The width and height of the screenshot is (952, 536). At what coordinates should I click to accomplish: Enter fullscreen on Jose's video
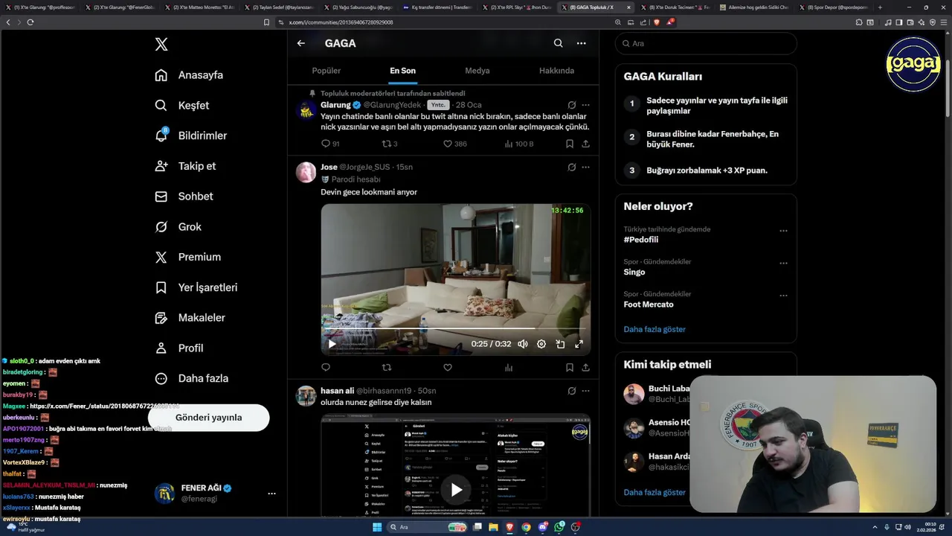(579, 344)
